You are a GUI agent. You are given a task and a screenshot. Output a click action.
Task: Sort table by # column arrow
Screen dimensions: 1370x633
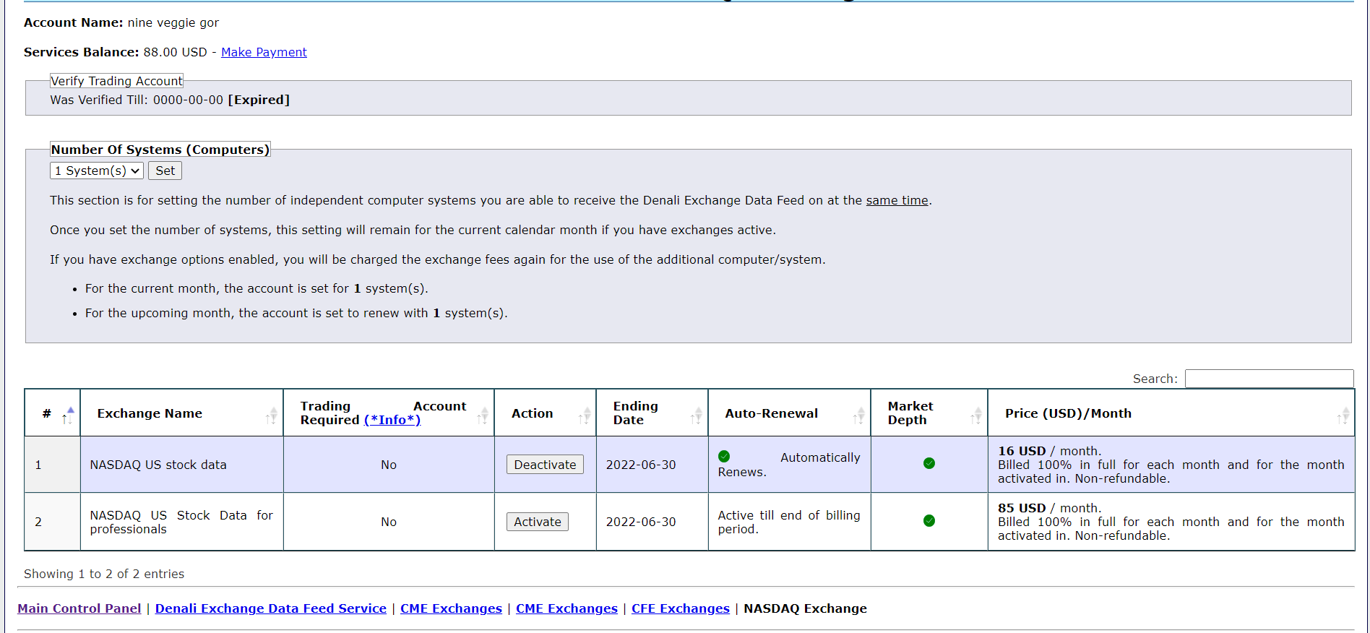point(68,415)
